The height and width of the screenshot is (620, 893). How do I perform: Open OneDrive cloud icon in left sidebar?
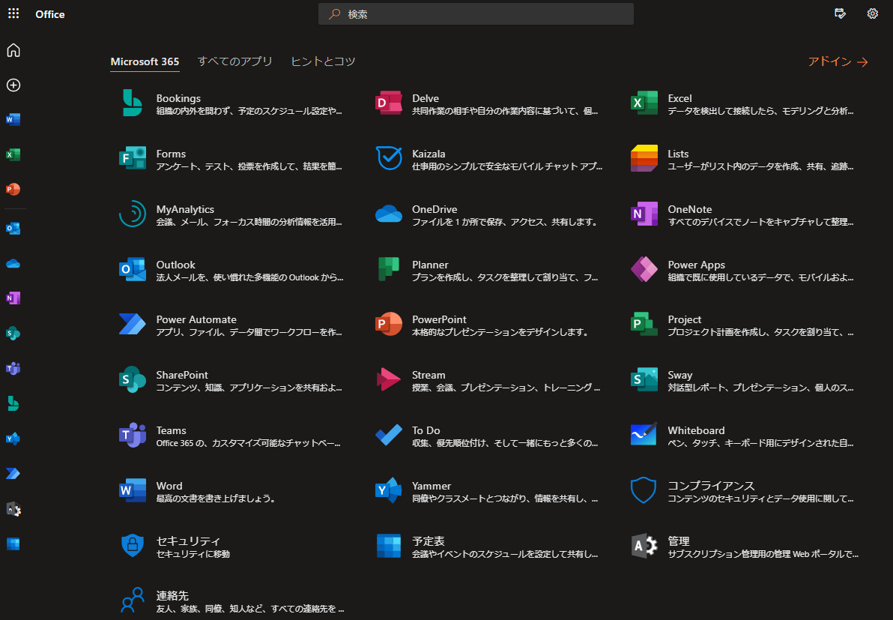click(x=13, y=263)
